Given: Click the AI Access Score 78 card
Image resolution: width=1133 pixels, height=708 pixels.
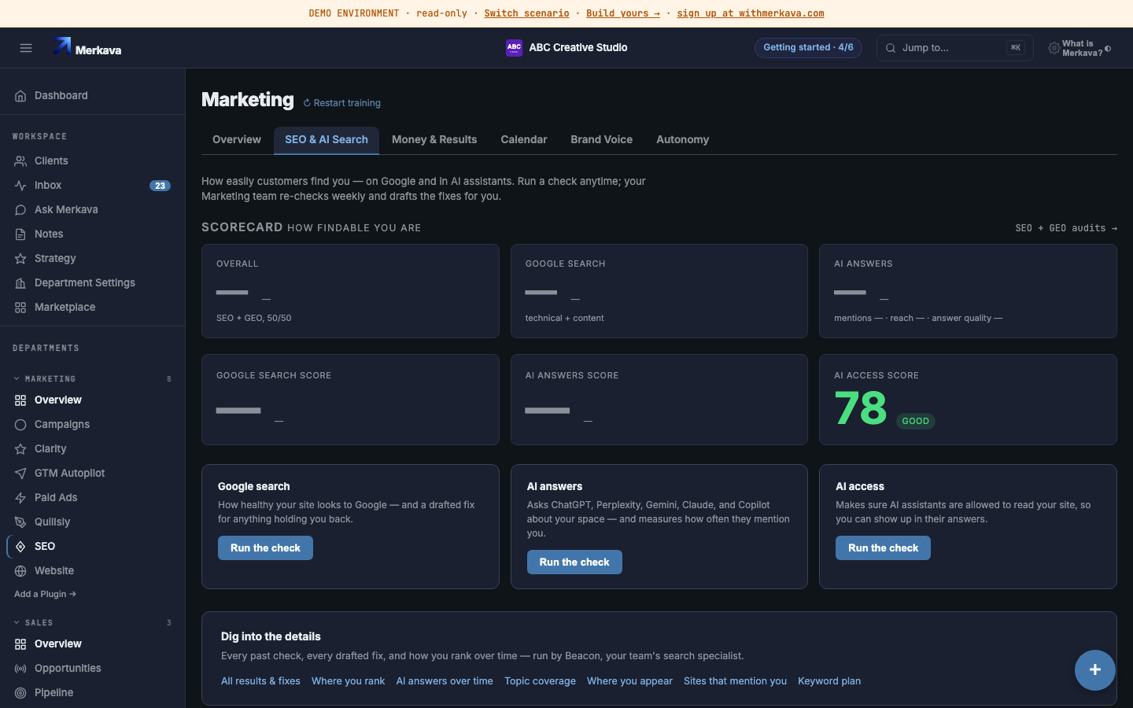Looking at the screenshot, I should [x=968, y=400].
